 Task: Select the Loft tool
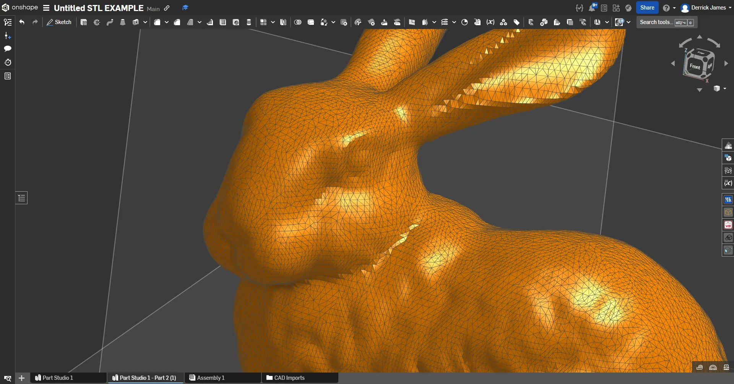[x=123, y=22]
